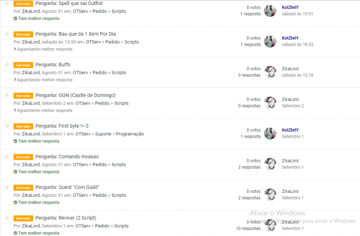Screen dimensions: 360x236
Task: Open 'Programação' forum in First byte row
Action: (x=130, y=134)
